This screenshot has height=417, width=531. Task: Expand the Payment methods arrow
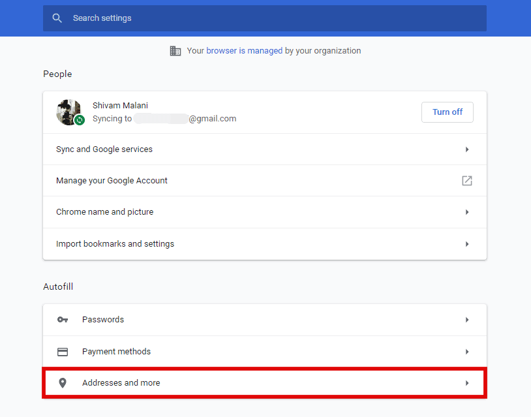(467, 352)
